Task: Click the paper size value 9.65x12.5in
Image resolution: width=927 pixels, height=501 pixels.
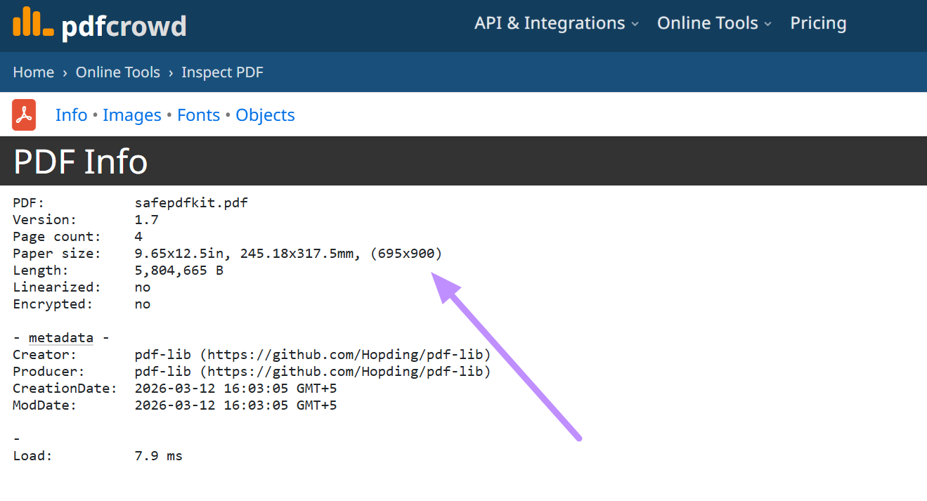Action: (x=179, y=254)
